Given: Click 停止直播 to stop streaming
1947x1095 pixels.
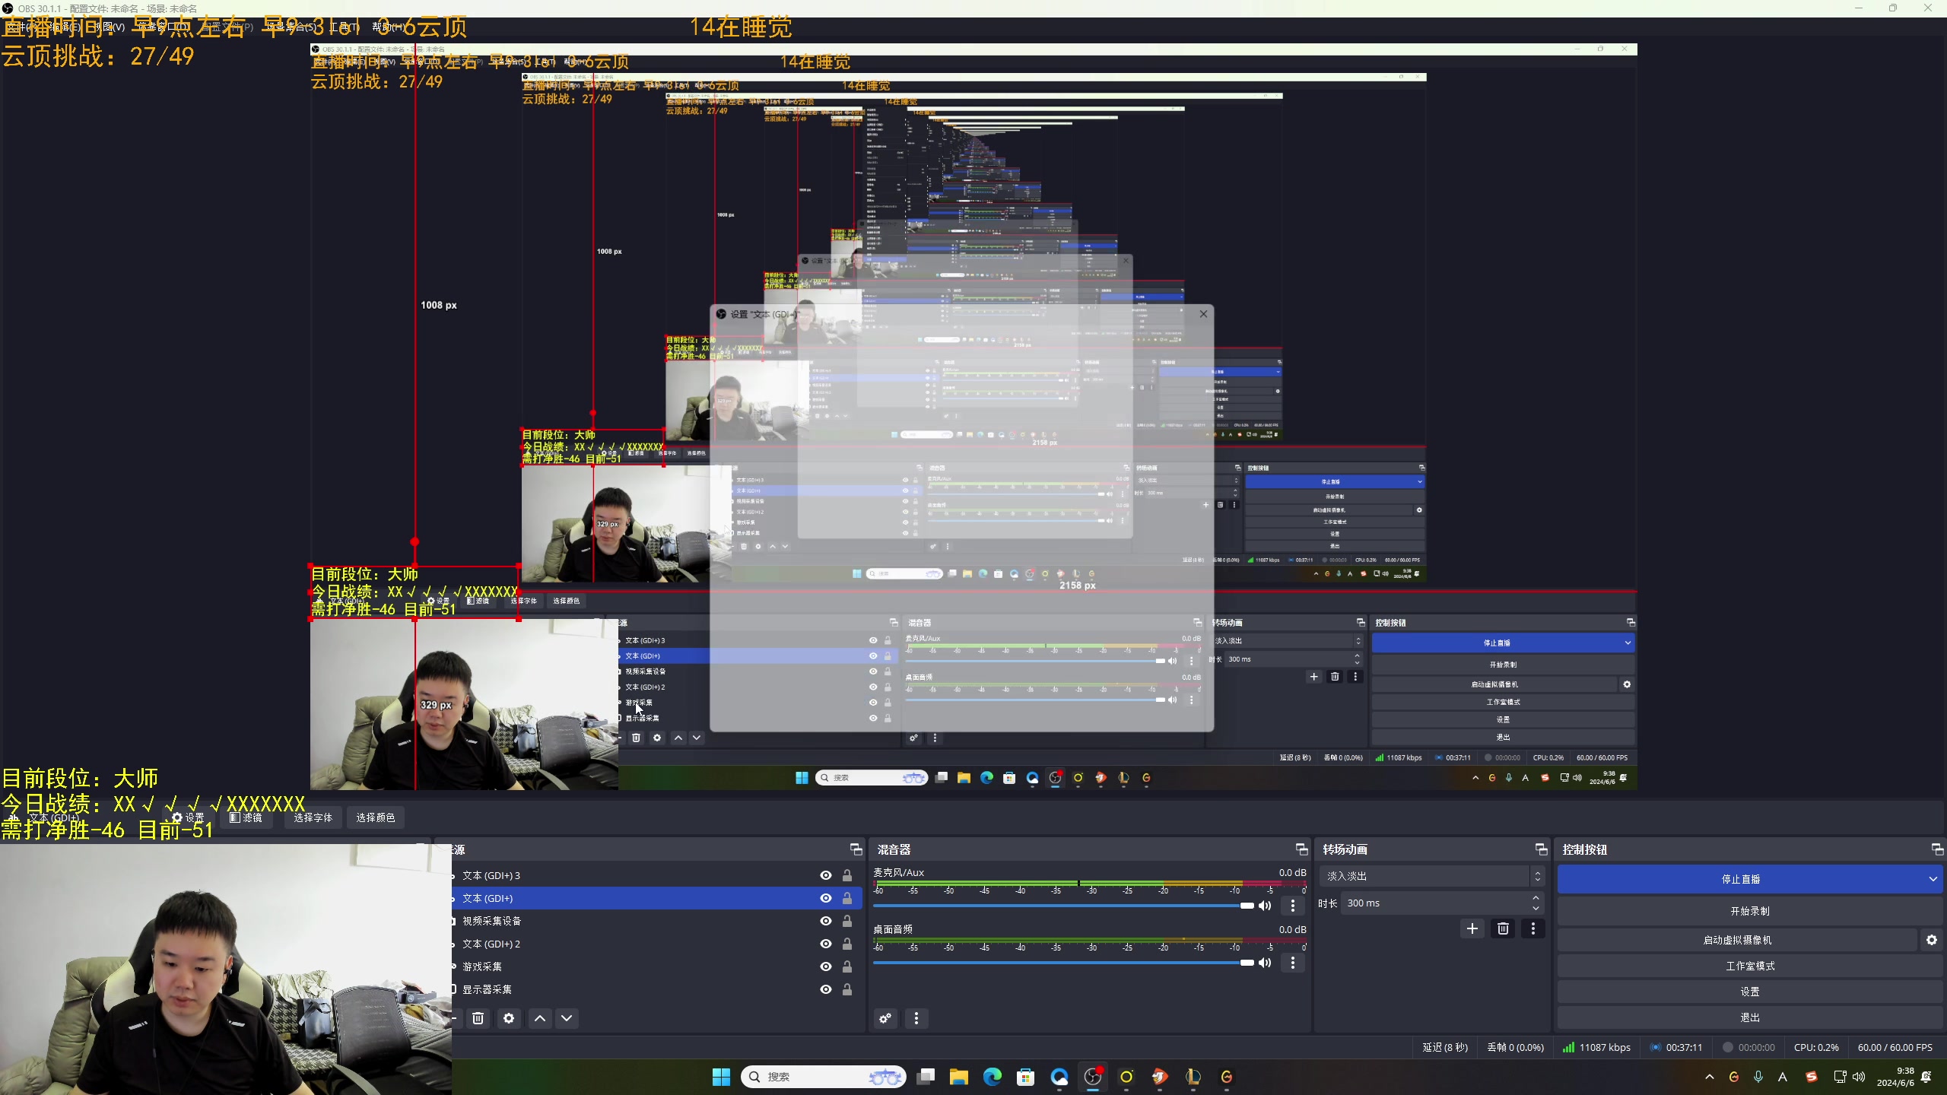Looking at the screenshot, I should click(1740, 879).
